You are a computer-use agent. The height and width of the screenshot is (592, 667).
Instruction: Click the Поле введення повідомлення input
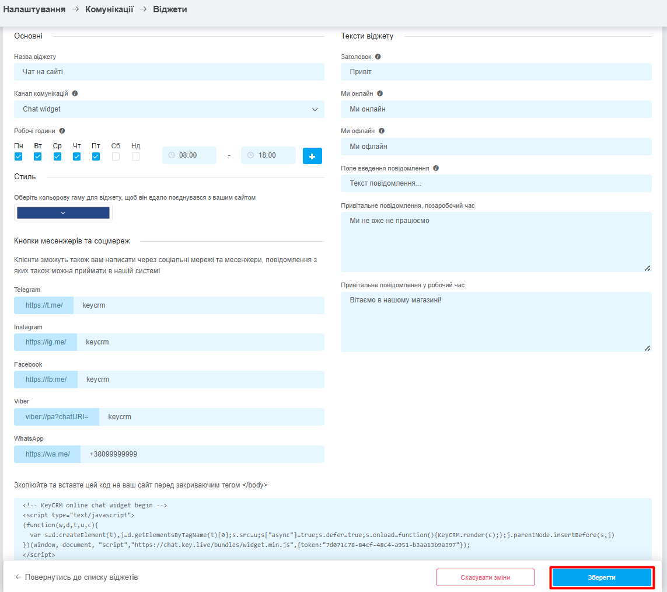click(496, 183)
